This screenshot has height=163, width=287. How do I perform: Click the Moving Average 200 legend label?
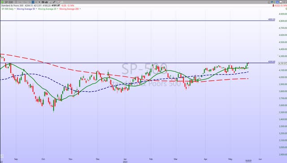click(x=69, y=9)
